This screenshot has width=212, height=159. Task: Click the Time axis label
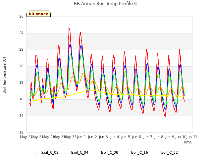187,142
